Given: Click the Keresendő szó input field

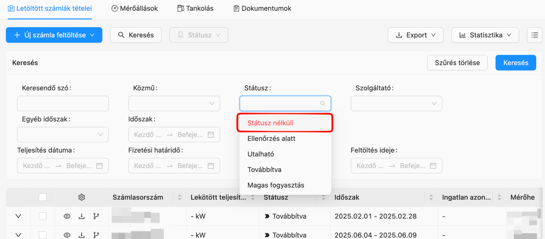Looking at the screenshot, I should point(63,103).
